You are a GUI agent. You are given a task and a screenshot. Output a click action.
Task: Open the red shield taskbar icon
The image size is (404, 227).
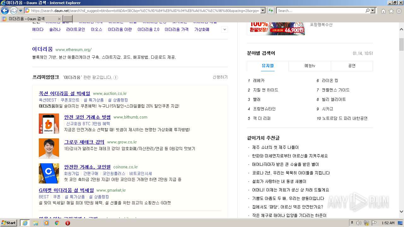[68, 223]
